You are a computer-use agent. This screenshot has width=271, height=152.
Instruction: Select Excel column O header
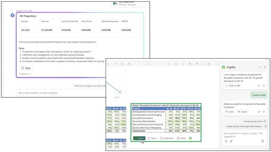point(208,64)
